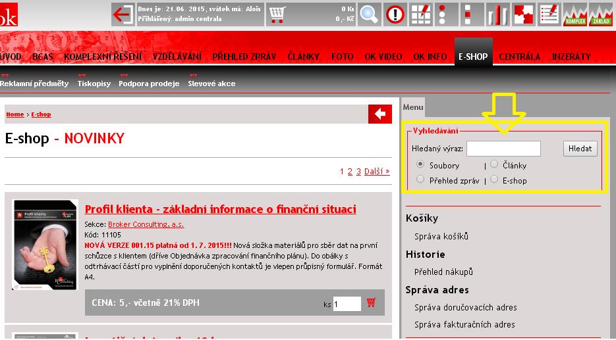Open Správa košíků in sidebar

[x=441, y=237]
